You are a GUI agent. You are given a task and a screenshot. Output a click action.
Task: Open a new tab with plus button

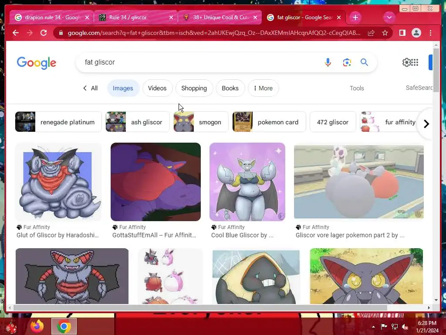(x=355, y=17)
